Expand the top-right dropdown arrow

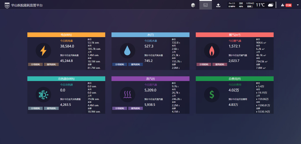click(x=298, y=5)
